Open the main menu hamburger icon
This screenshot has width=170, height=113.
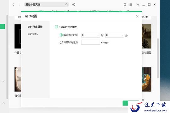(x=131, y=4)
